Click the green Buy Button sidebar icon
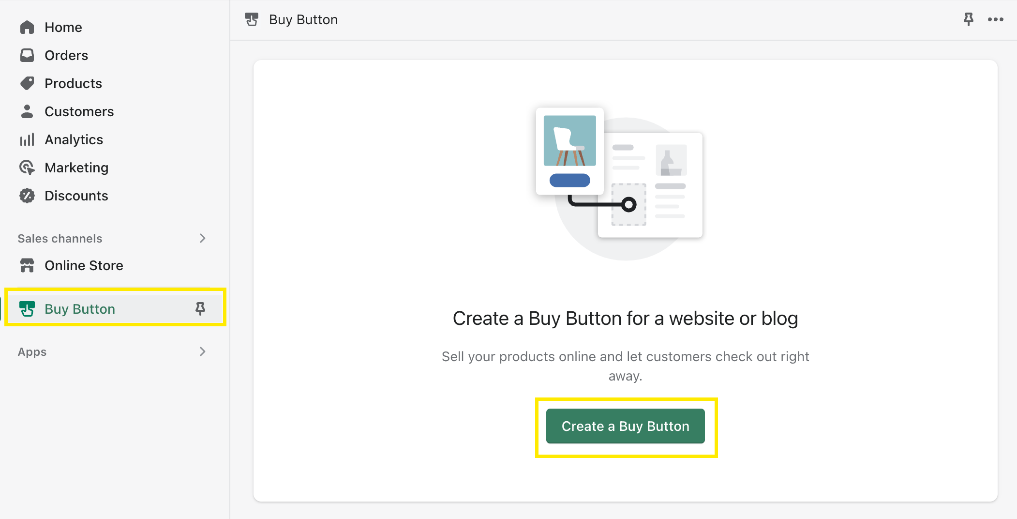 pyautogui.click(x=27, y=308)
